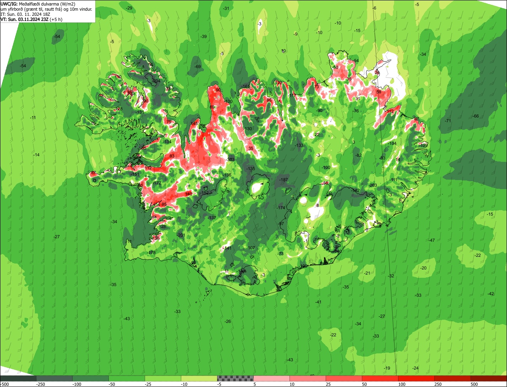Click the yellow-green swatch between -10 and -5

(x=199, y=378)
